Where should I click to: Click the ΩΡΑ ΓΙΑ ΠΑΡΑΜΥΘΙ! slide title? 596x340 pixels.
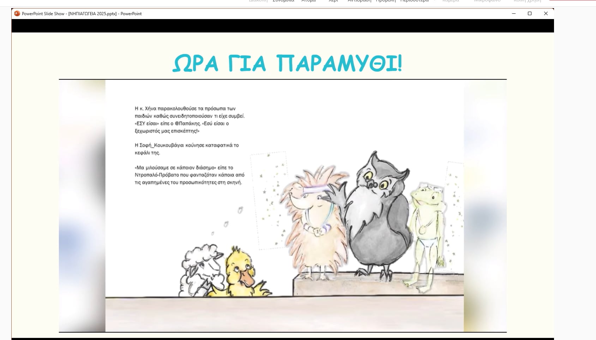(287, 64)
